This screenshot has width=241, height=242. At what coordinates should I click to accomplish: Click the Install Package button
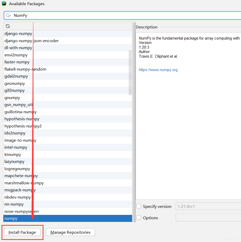pos(22,232)
